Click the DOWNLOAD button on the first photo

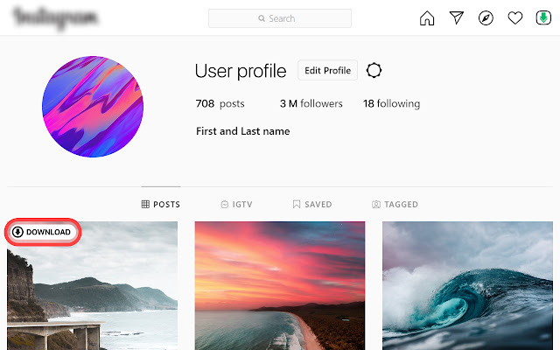pos(43,232)
